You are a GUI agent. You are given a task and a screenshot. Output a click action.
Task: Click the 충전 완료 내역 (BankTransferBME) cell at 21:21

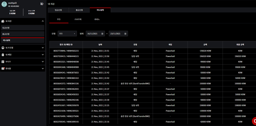coord(135,116)
